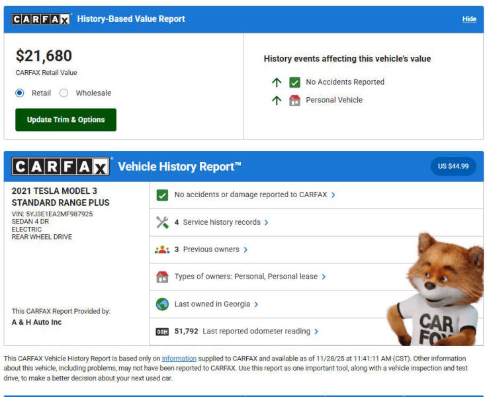Expand the 4 Service history records chevron
Image resolution: width=487 pixels, height=397 pixels.
tap(266, 223)
